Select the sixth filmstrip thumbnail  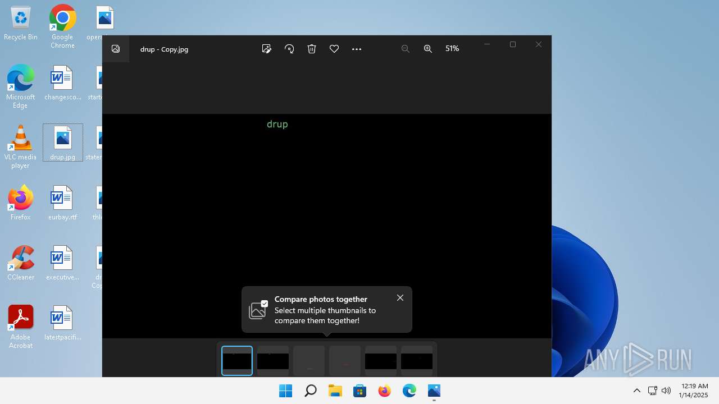tap(417, 360)
